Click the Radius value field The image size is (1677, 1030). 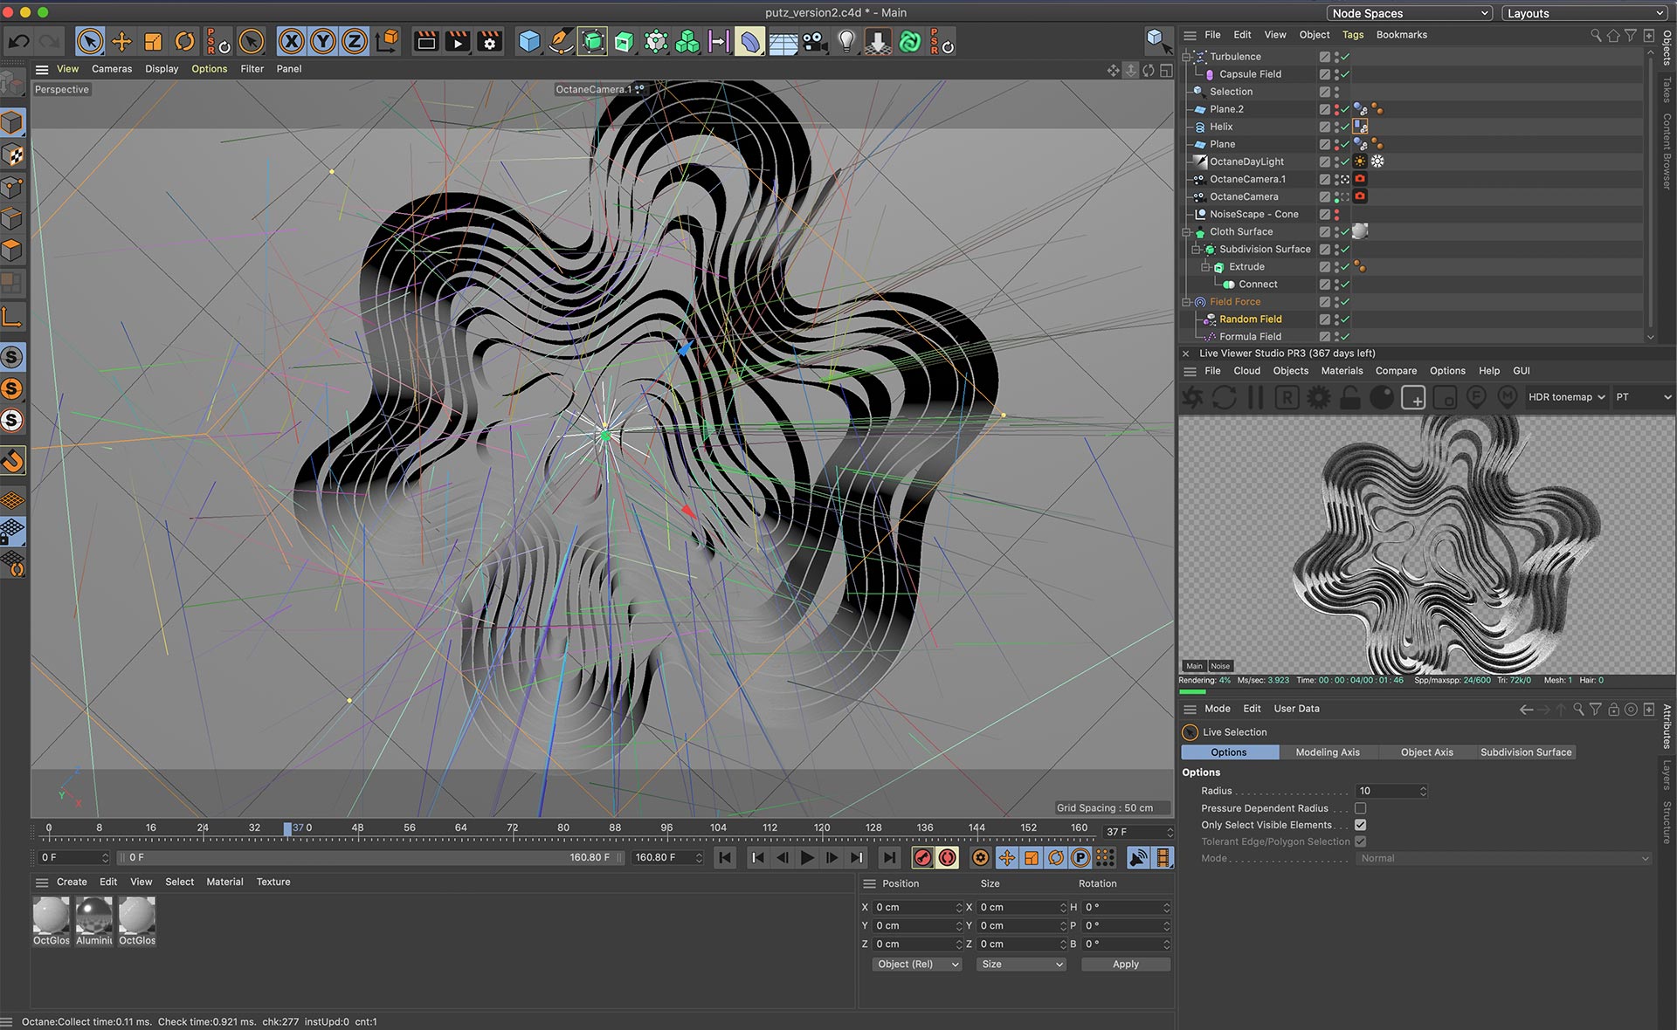(x=1387, y=791)
